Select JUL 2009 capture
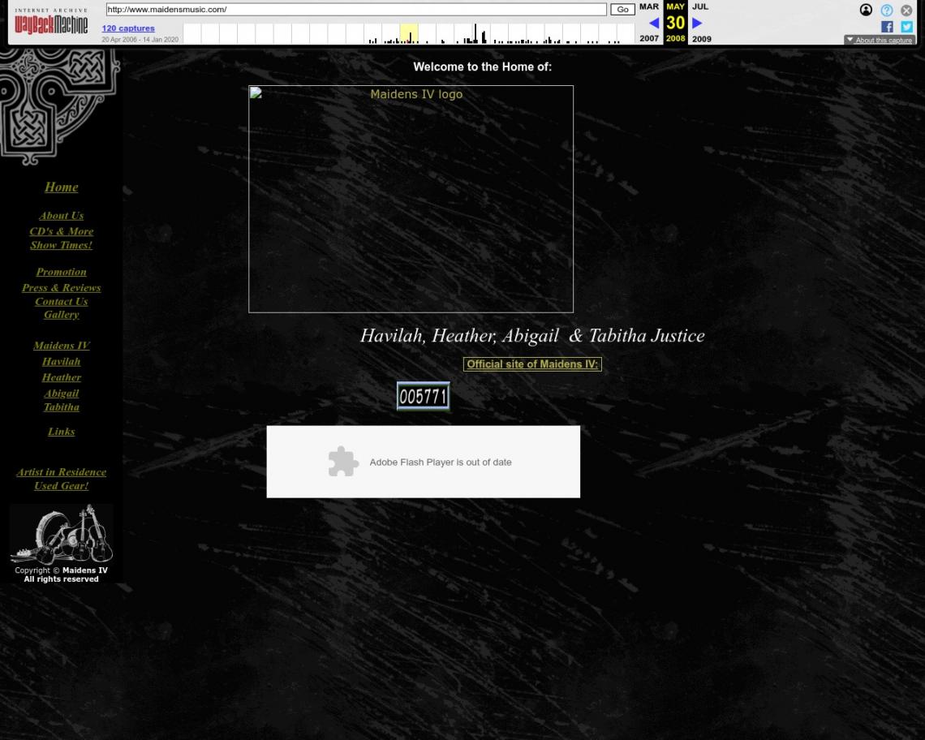 point(701,23)
